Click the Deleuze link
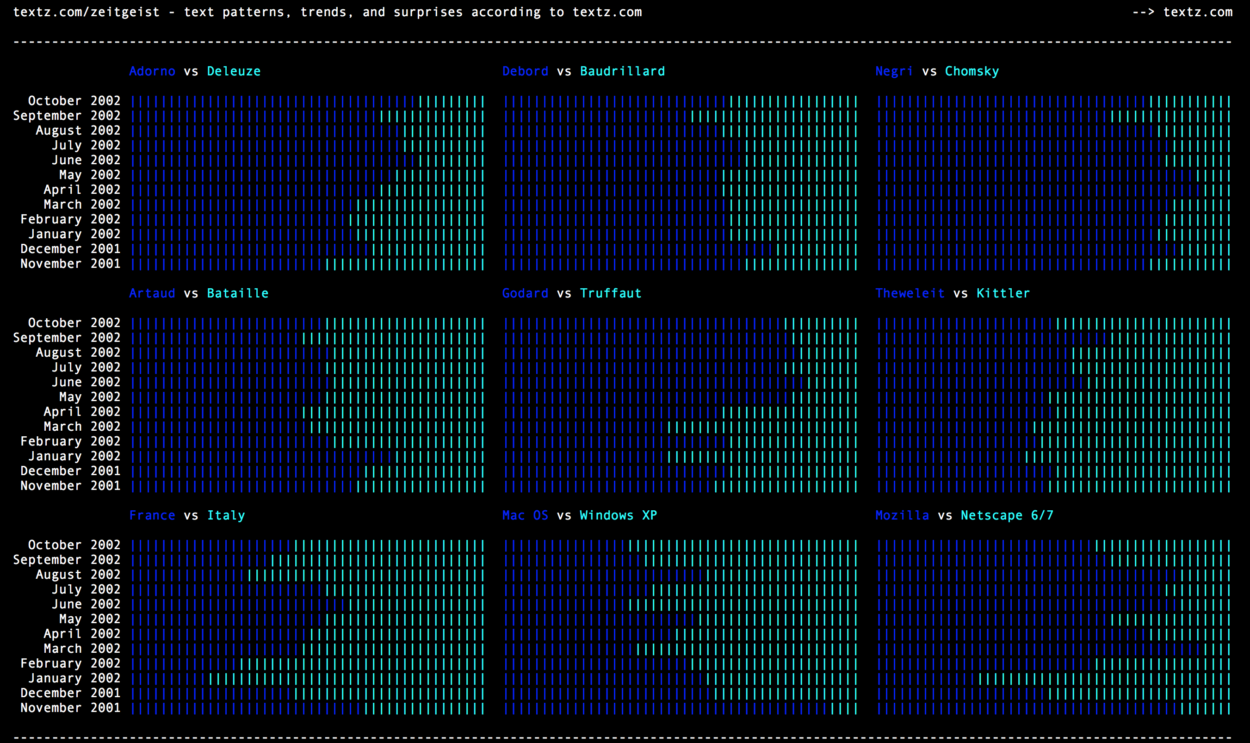The width and height of the screenshot is (1250, 743). coord(234,71)
